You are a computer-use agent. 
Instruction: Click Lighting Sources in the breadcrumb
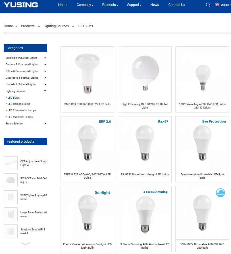(x=56, y=26)
